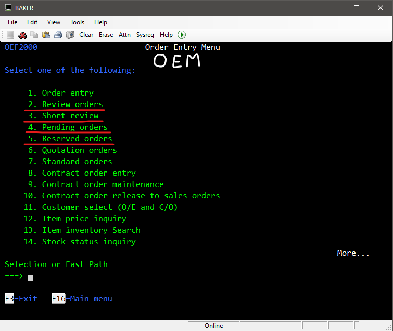Click the More... indicator text

pyautogui.click(x=353, y=253)
